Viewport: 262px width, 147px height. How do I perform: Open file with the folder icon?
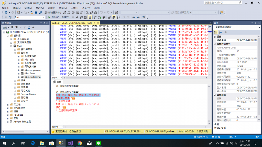(x=31, y=13)
